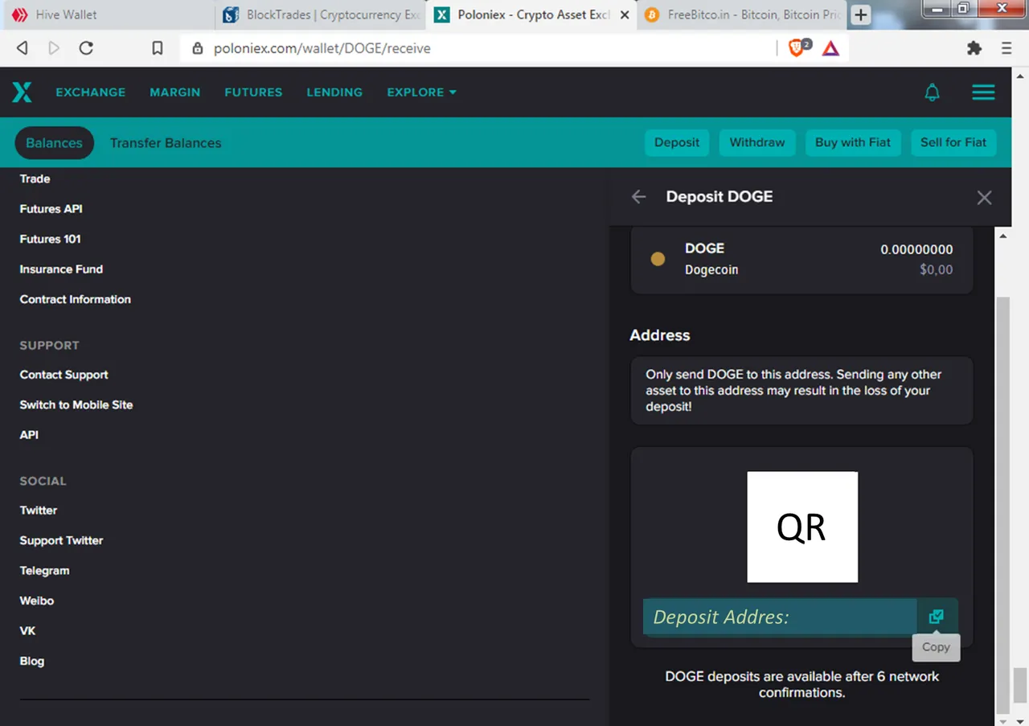Viewport: 1029px width, 726px height.
Task: Open the VK link
Action: point(28,631)
